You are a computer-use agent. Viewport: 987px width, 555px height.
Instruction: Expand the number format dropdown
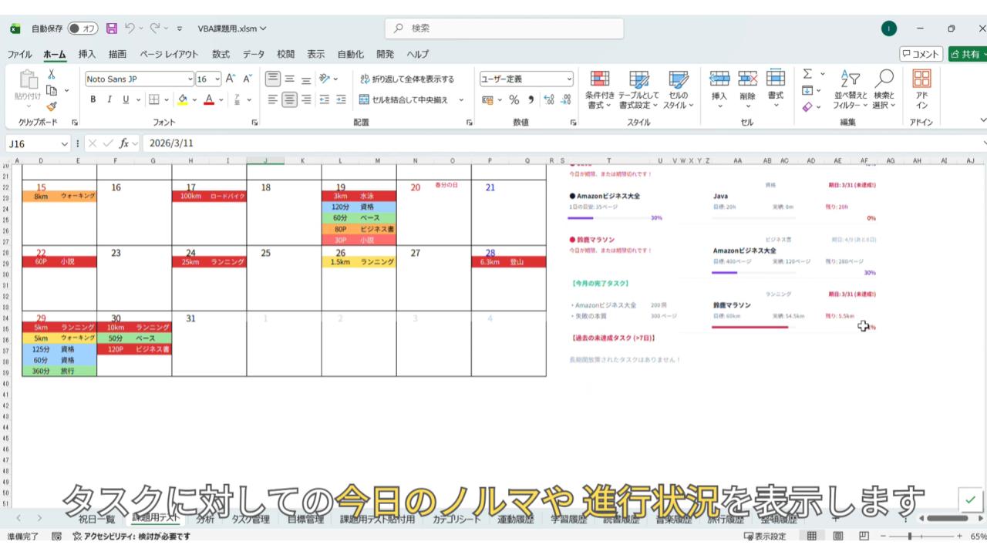[x=569, y=79]
